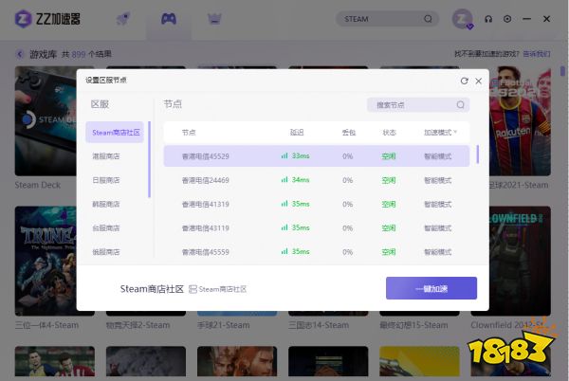Select Steam商店社区 region
569x381 pixels.
point(115,133)
